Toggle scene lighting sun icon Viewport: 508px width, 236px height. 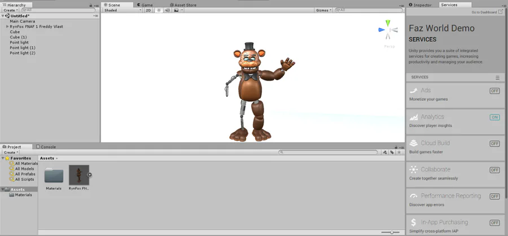point(159,10)
